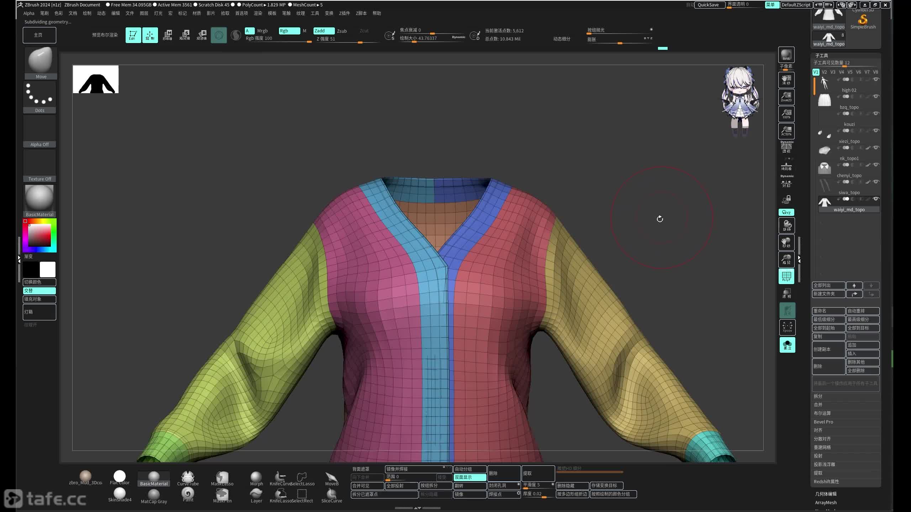The width and height of the screenshot is (911, 512).
Task: Open the Alpha menu
Action: coord(29,13)
